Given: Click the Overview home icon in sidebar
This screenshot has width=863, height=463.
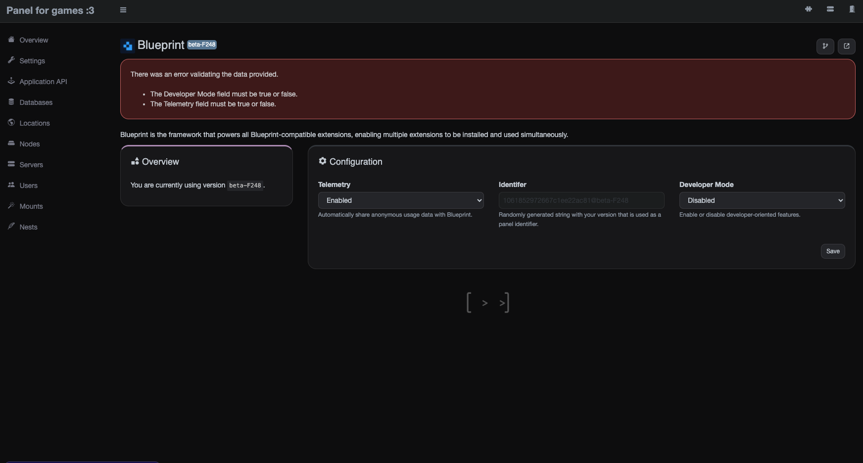Looking at the screenshot, I should pyautogui.click(x=11, y=40).
